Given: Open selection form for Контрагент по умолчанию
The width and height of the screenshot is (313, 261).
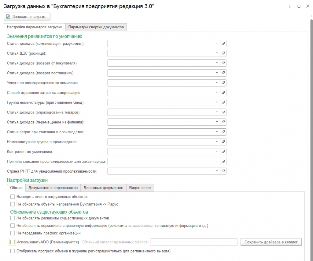Looking at the screenshot, I should (223, 152).
